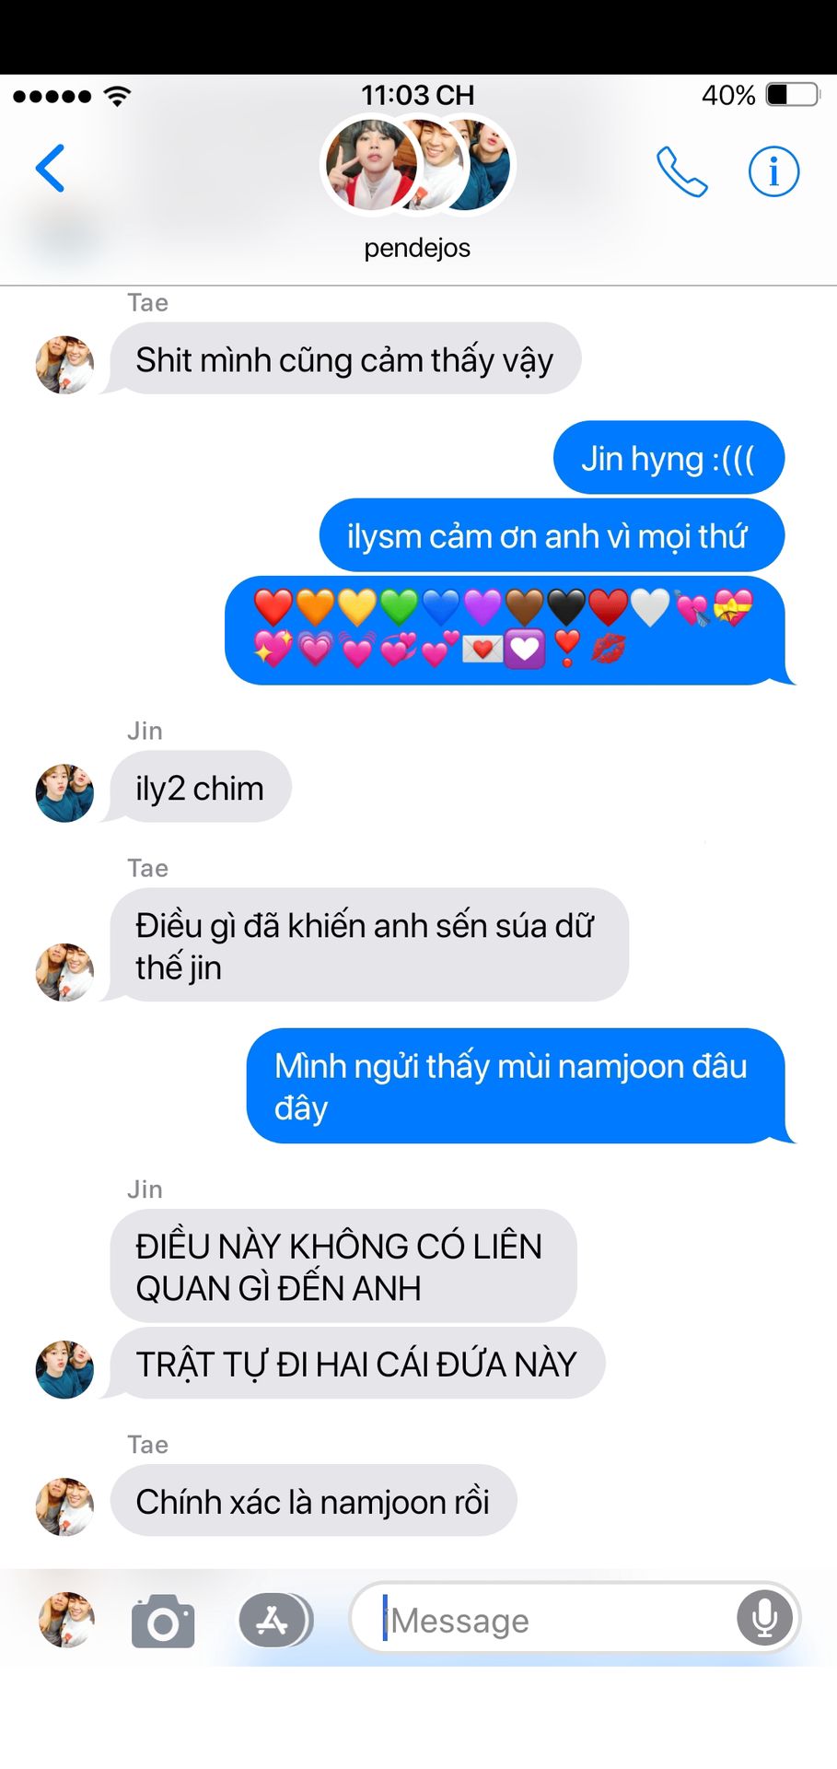The image size is (837, 1769).
Task: Tap the 'ilysm cảm ơn anh' message
Action: 552,535
